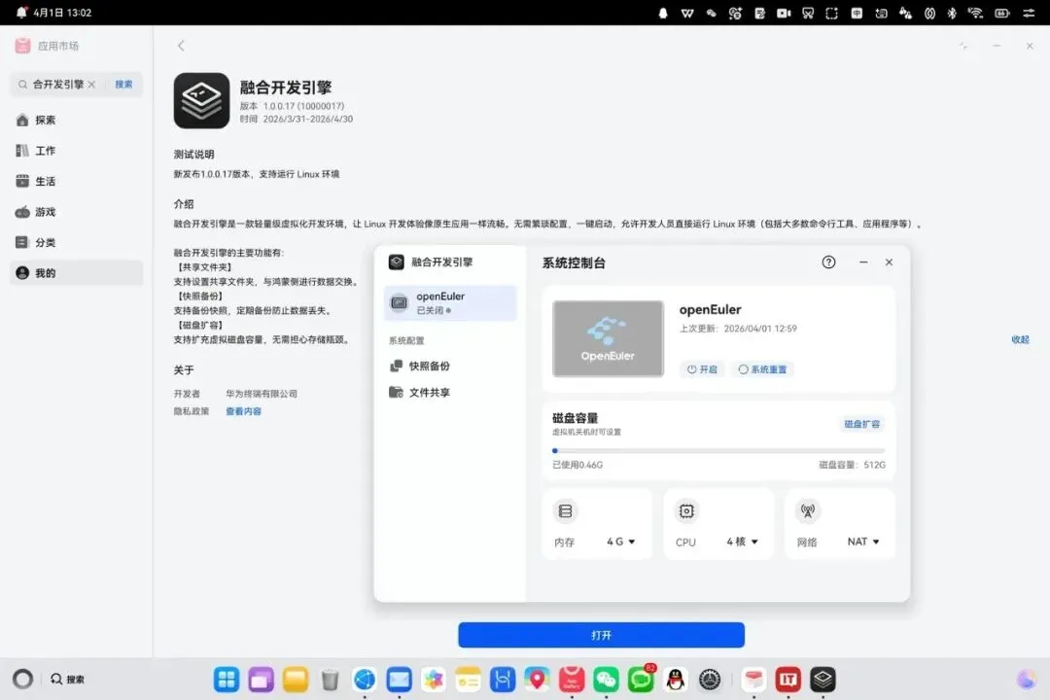Start the VM with the 开启 button
Screen dimensions: 1050x700
(x=702, y=369)
